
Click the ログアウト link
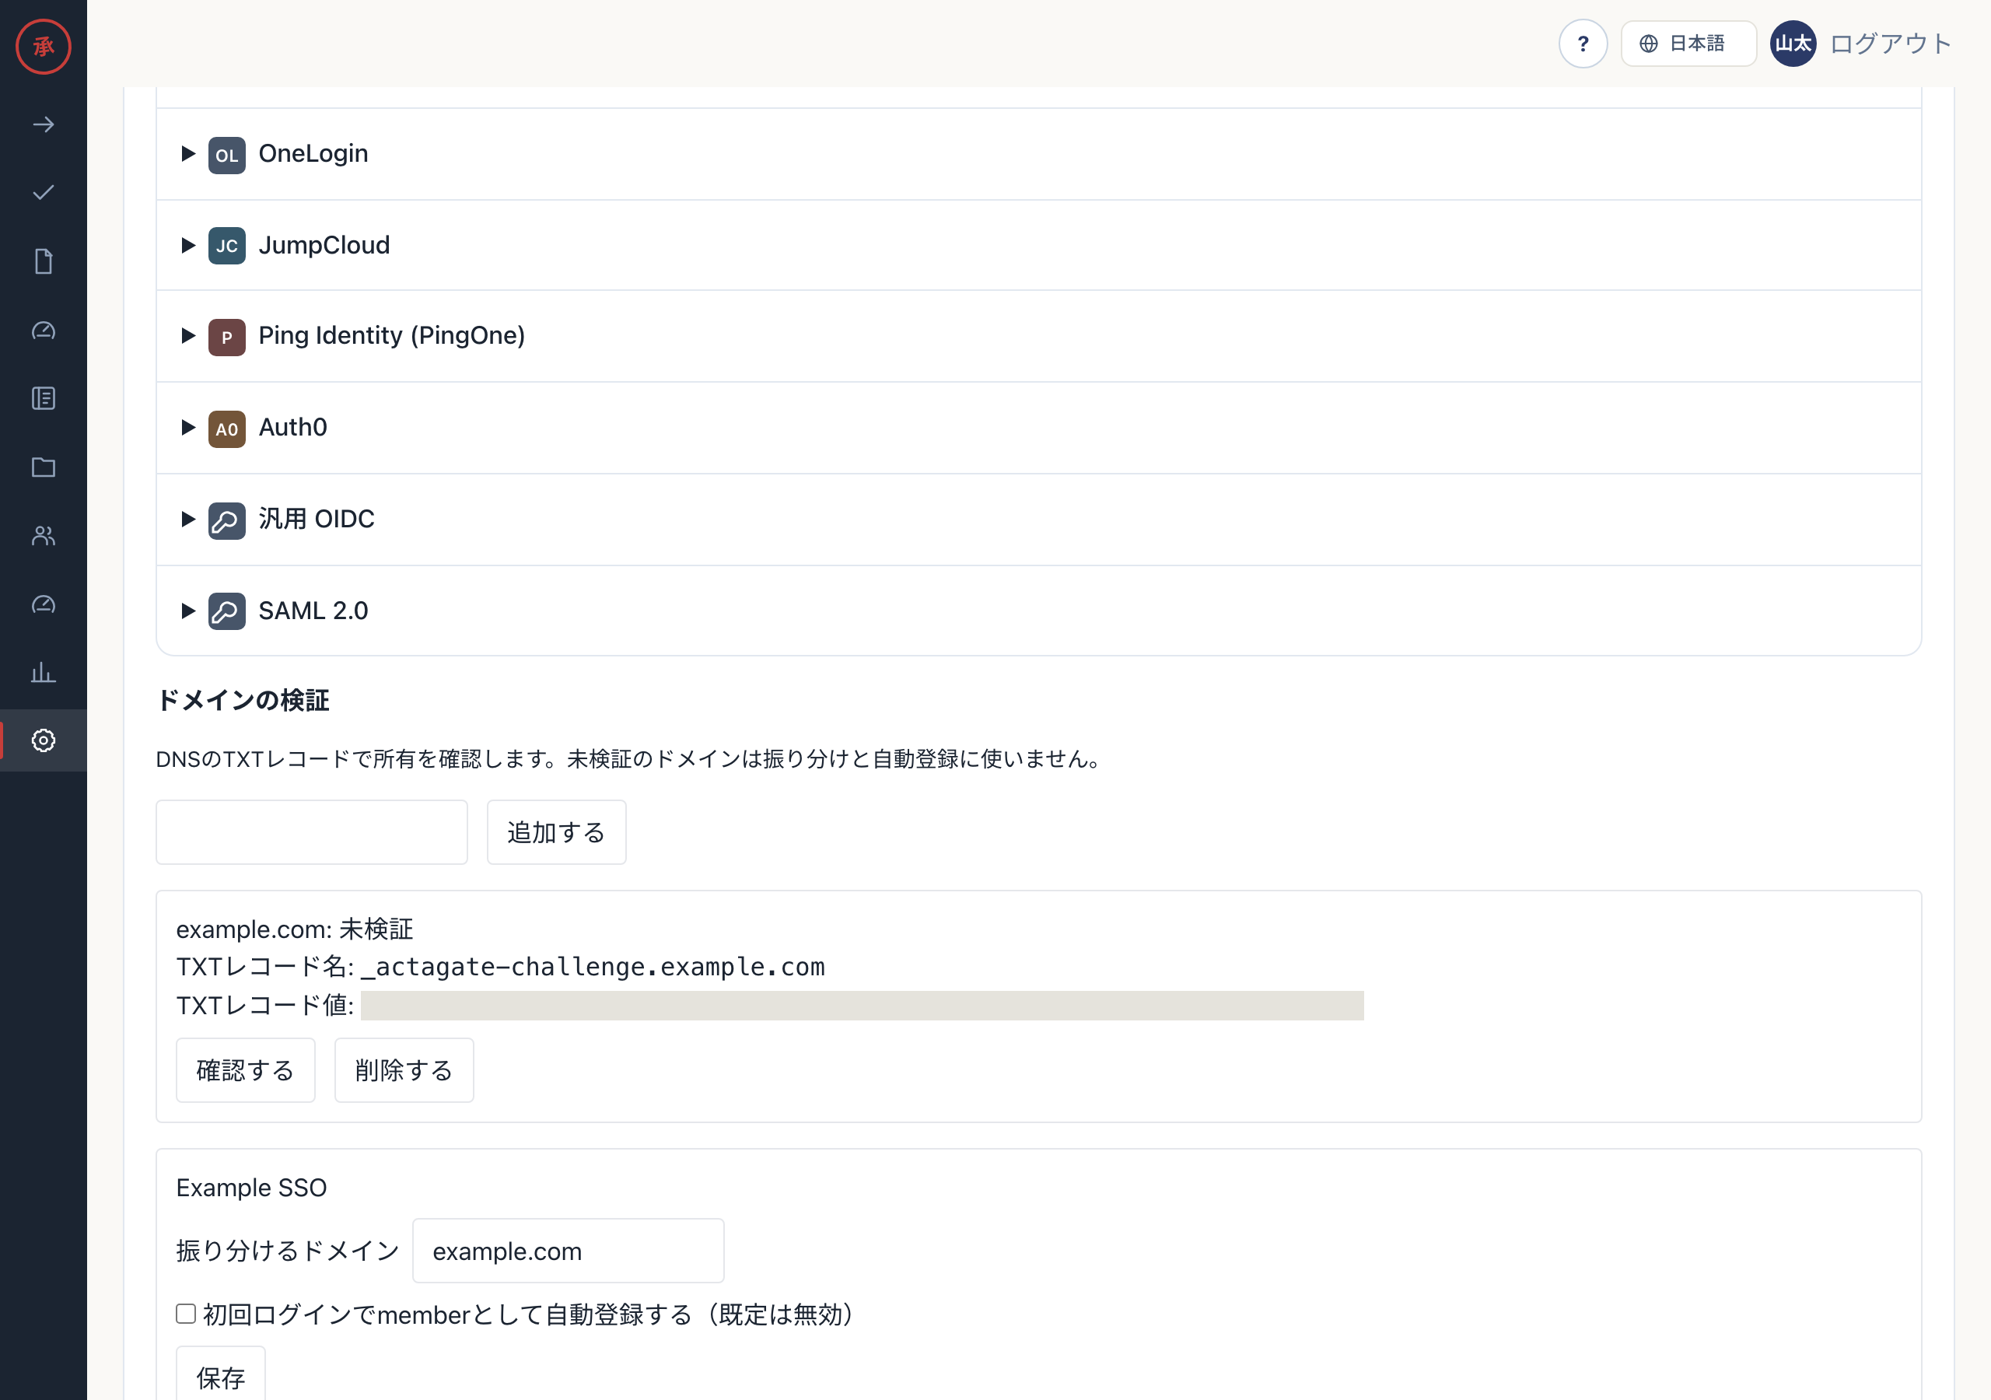1891,44
